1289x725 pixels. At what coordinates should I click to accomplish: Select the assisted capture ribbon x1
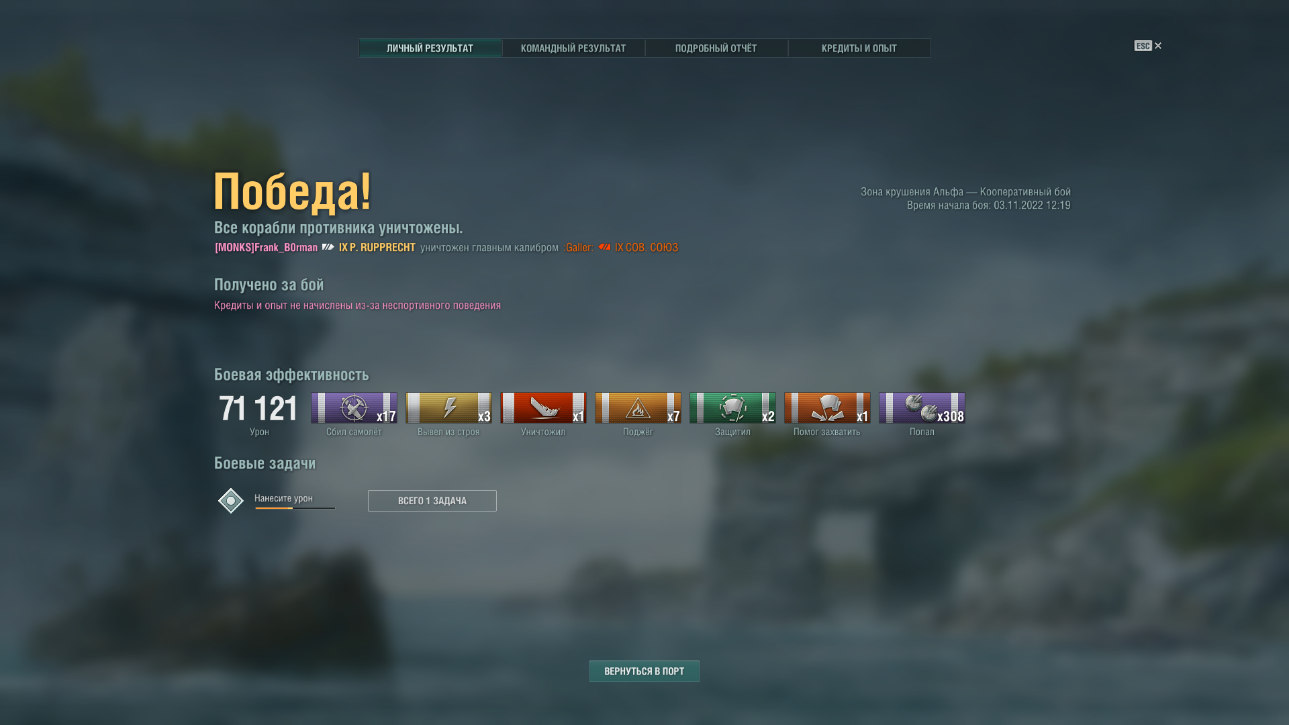(827, 408)
